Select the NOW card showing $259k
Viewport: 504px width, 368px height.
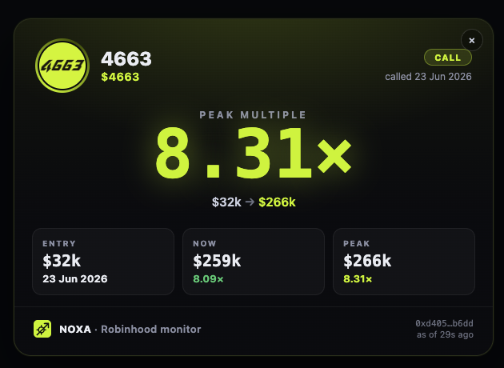pos(254,262)
